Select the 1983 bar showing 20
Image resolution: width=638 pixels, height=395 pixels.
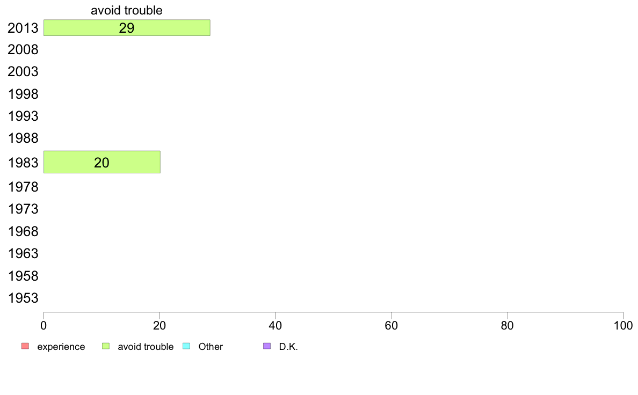(x=102, y=162)
